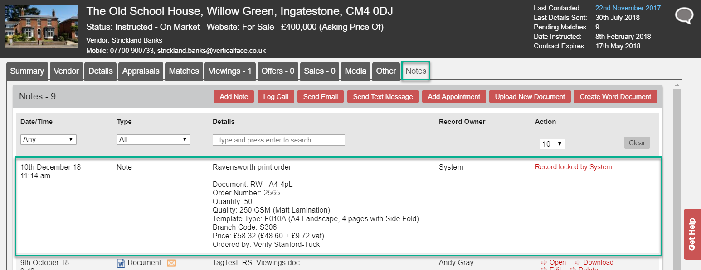Click the Download link for TagTest_RS_Viewings.doc
This screenshot has height=270, width=701.
point(598,262)
